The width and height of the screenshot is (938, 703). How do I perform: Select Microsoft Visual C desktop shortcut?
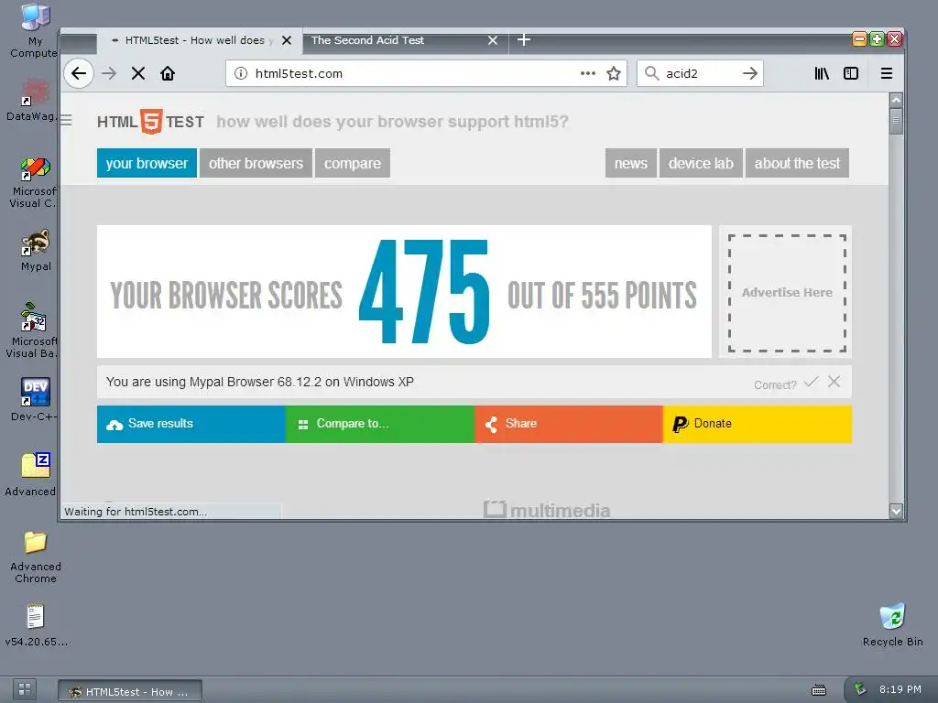pyautogui.click(x=35, y=182)
